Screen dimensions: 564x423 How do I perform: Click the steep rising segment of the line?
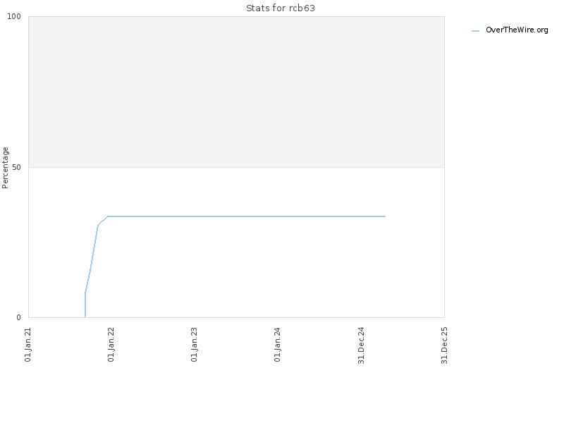coord(92,259)
